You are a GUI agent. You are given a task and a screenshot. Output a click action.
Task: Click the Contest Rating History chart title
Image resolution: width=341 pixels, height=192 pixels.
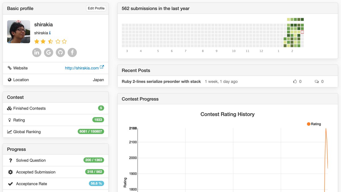[x=228, y=114]
